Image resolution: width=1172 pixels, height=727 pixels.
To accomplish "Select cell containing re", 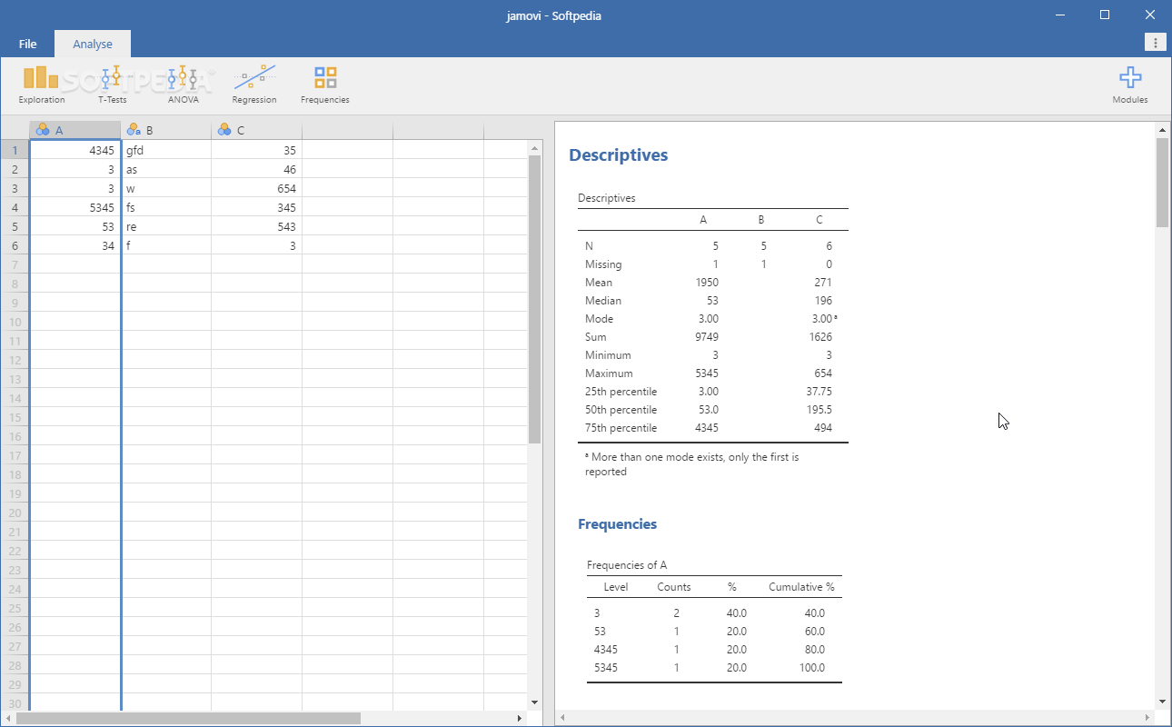I will (166, 227).
